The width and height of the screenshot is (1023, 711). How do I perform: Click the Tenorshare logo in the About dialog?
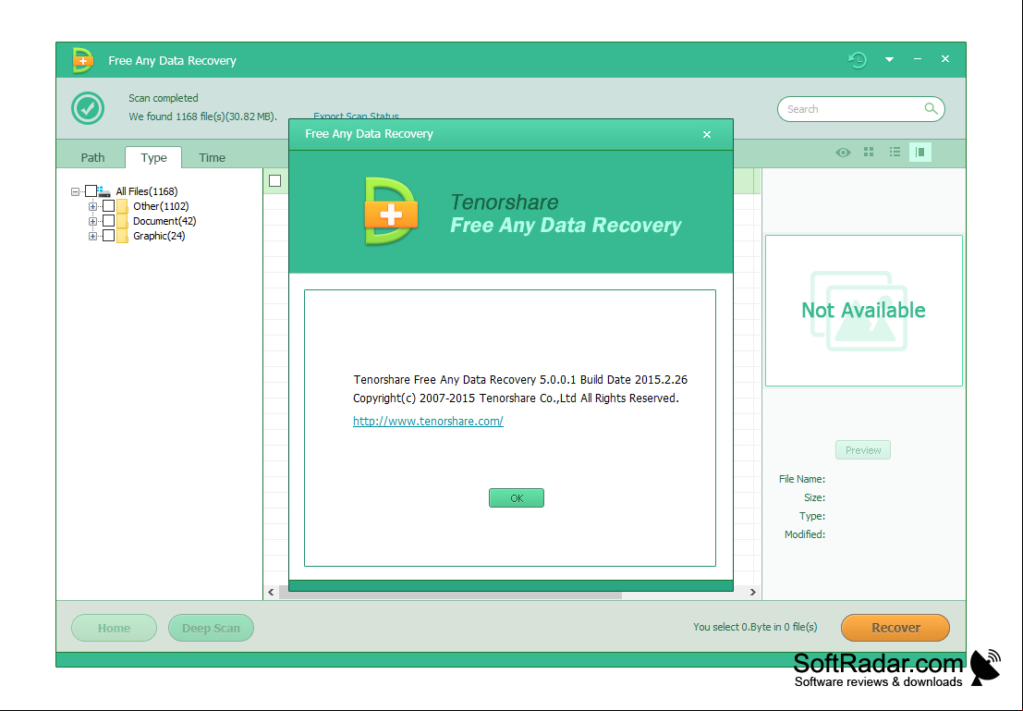point(391,211)
